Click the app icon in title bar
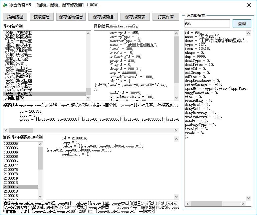 click(5, 5)
